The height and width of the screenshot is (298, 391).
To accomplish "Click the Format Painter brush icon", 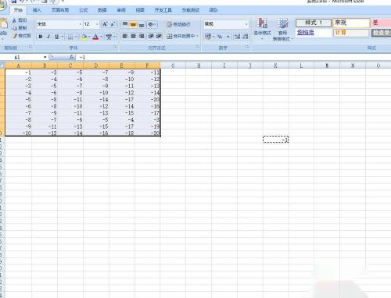I will click(x=15, y=36).
